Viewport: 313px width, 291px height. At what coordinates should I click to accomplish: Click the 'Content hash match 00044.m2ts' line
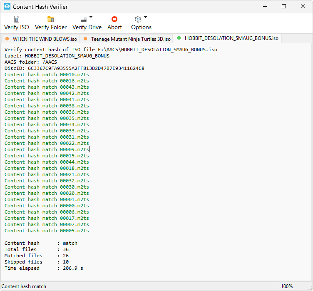(47, 162)
